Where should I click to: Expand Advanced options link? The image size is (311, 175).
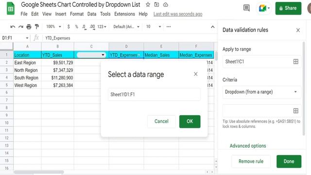pyautogui.click(x=248, y=146)
